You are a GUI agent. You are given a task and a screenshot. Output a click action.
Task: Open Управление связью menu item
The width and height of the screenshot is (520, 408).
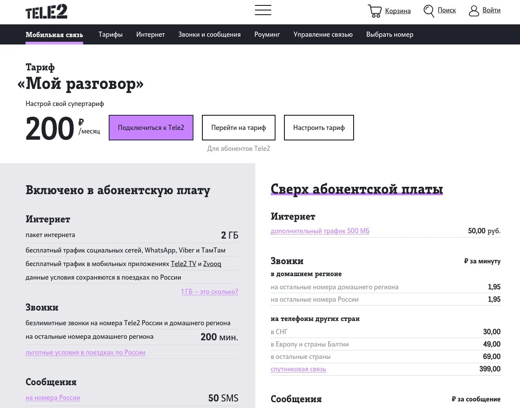(323, 34)
